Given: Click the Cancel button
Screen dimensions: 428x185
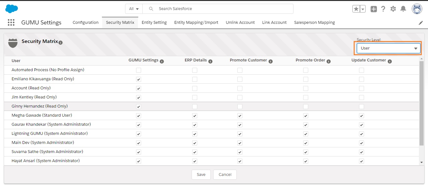Looking at the screenshot, I should pos(225,175).
